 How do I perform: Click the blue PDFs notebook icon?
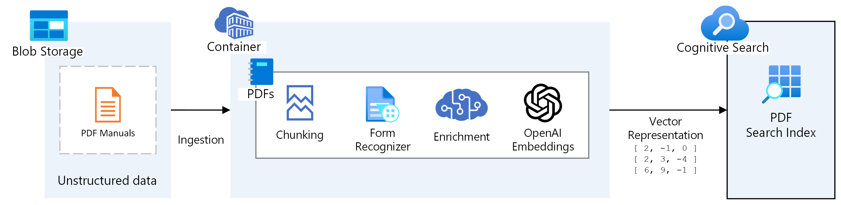(261, 71)
